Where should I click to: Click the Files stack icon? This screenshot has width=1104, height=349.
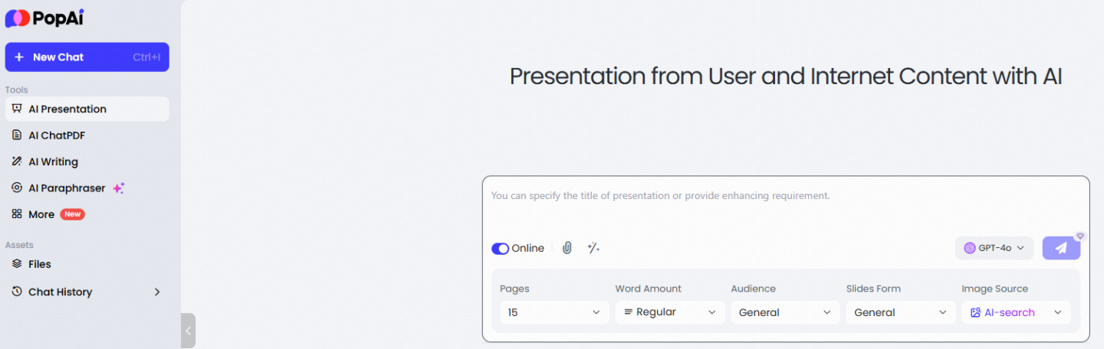[x=17, y=264]
